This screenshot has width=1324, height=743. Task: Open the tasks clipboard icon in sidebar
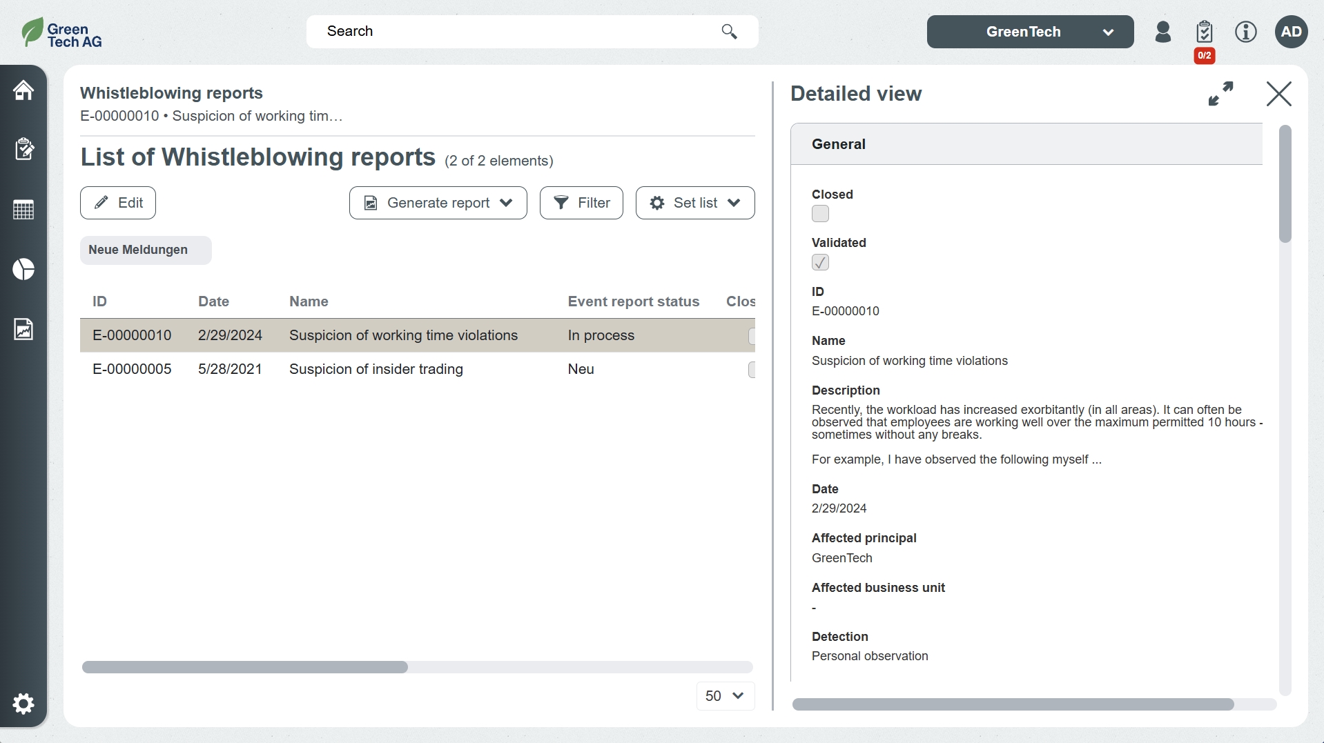coord(23,149)
